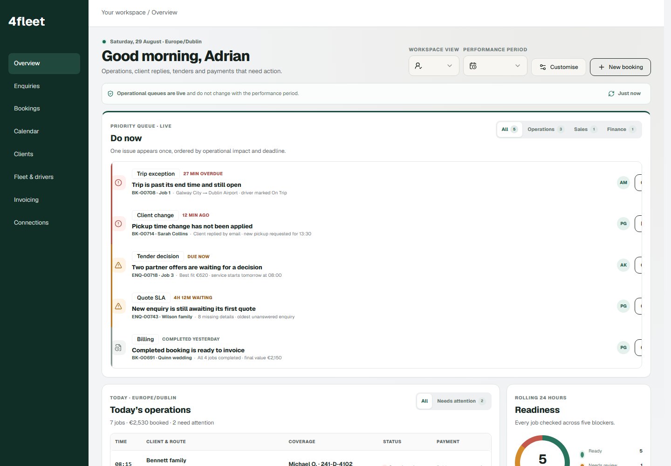Click the red alert icon on Client change row
Viewport: 671px width, 466px height.
coord(118,224)
